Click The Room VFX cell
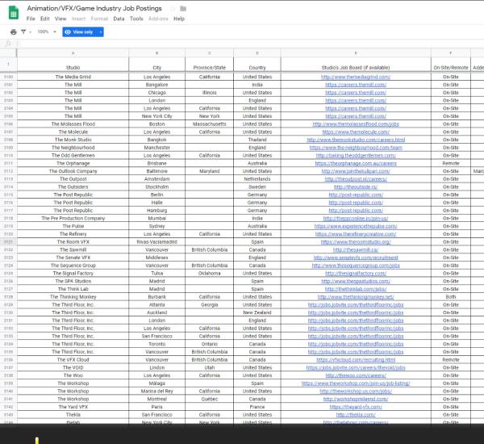 (x=73, y=242)
